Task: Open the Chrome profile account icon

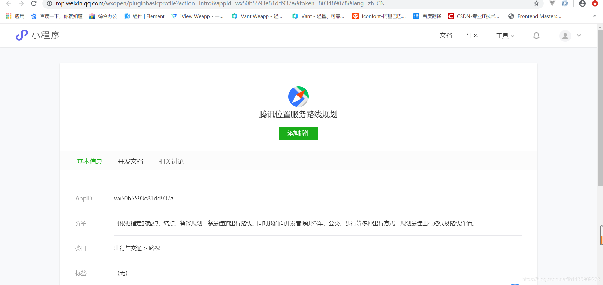Action: point(582,3)
